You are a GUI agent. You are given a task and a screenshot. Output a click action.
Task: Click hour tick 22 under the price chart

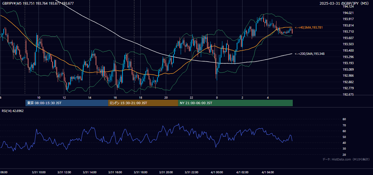pos(191,98)
